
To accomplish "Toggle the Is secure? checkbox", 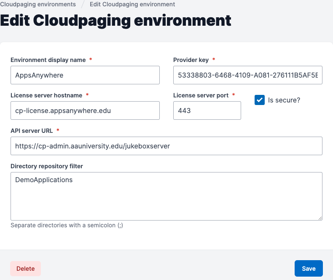I will (260, 100).
